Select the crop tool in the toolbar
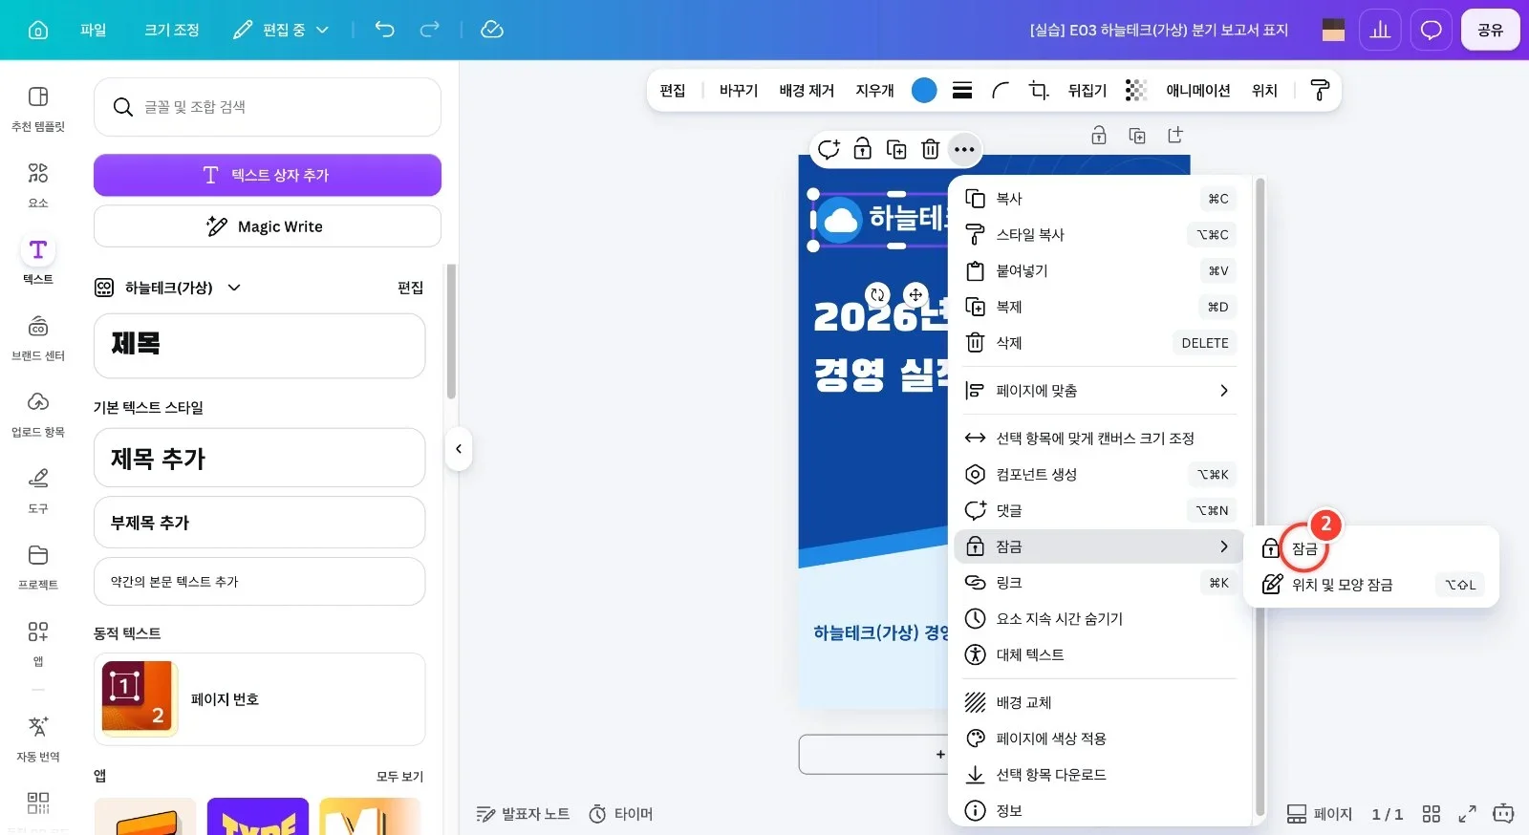 pyautogui.click(x=1039, y=90)
